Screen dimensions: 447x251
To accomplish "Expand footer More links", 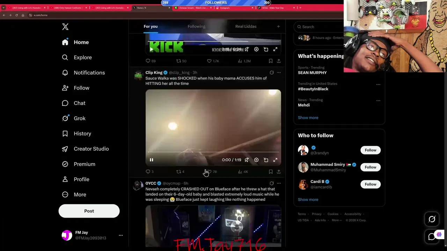I will [x=337, y=220].
